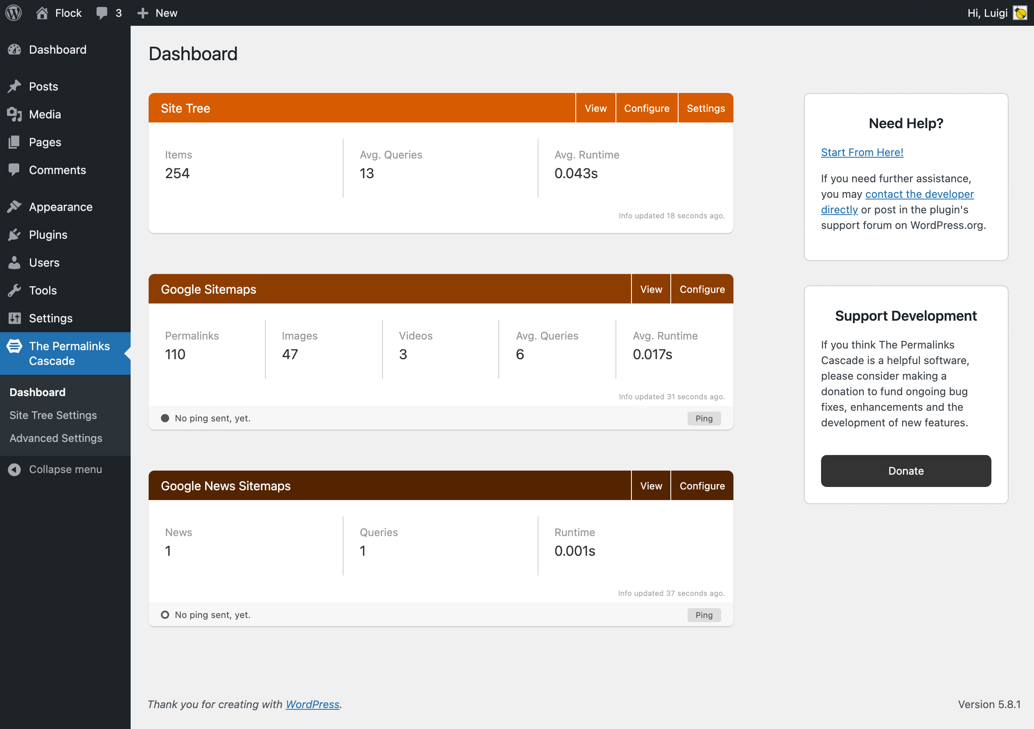The image size is (1034, 729).
Task: Click the Tools wrench icon
Action: (14, 290)
